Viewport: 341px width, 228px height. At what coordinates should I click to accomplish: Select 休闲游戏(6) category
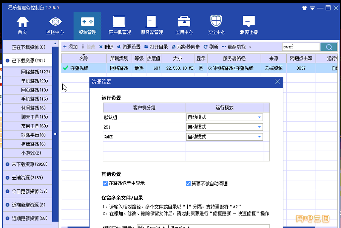click(x=28, y=108)
